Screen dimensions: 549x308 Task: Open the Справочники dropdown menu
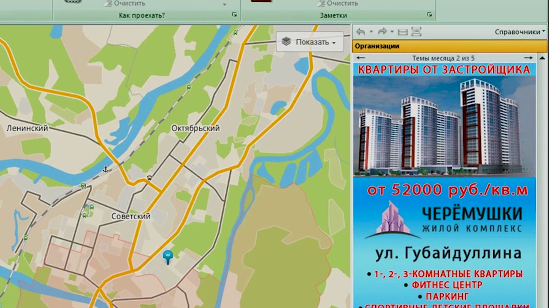pos(520,32)
